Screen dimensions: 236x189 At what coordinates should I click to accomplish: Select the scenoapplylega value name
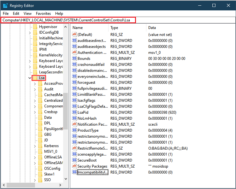[x=92, y=154]
